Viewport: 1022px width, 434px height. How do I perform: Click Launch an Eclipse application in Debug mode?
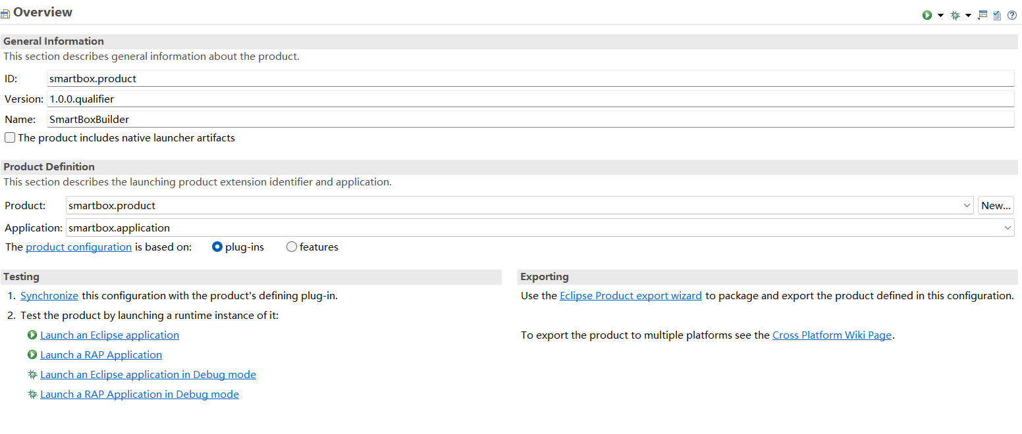[148, 375]
